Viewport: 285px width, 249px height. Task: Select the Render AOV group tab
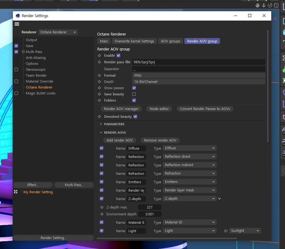202,41
